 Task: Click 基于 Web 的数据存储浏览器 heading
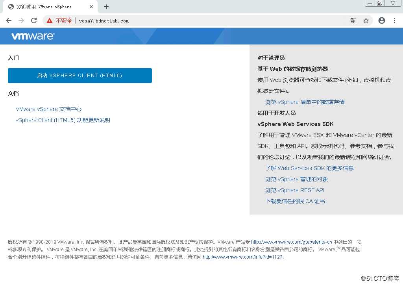point(292,69)
